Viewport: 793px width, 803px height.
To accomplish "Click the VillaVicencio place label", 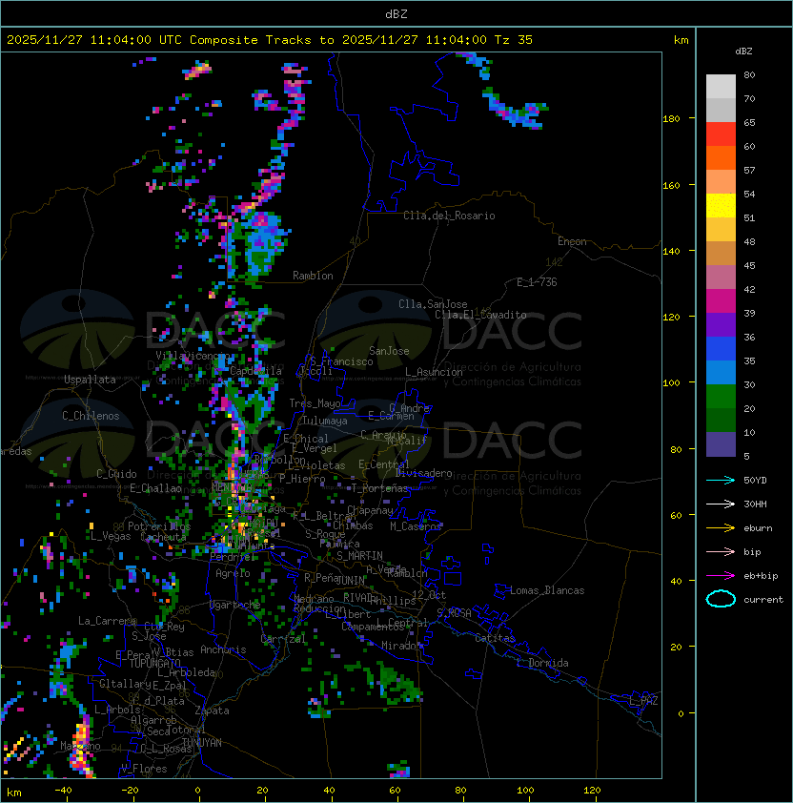I will coord(193,356).
